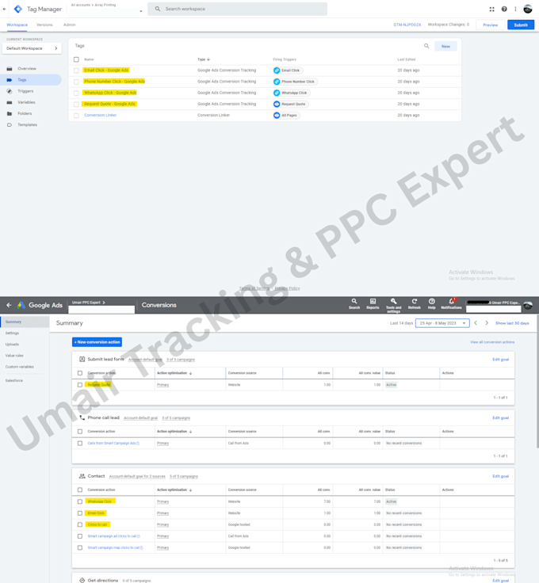Check the Request Quote - Google Ads tag
This screenshot has height=583, width=539.
(x=76, y=105)
